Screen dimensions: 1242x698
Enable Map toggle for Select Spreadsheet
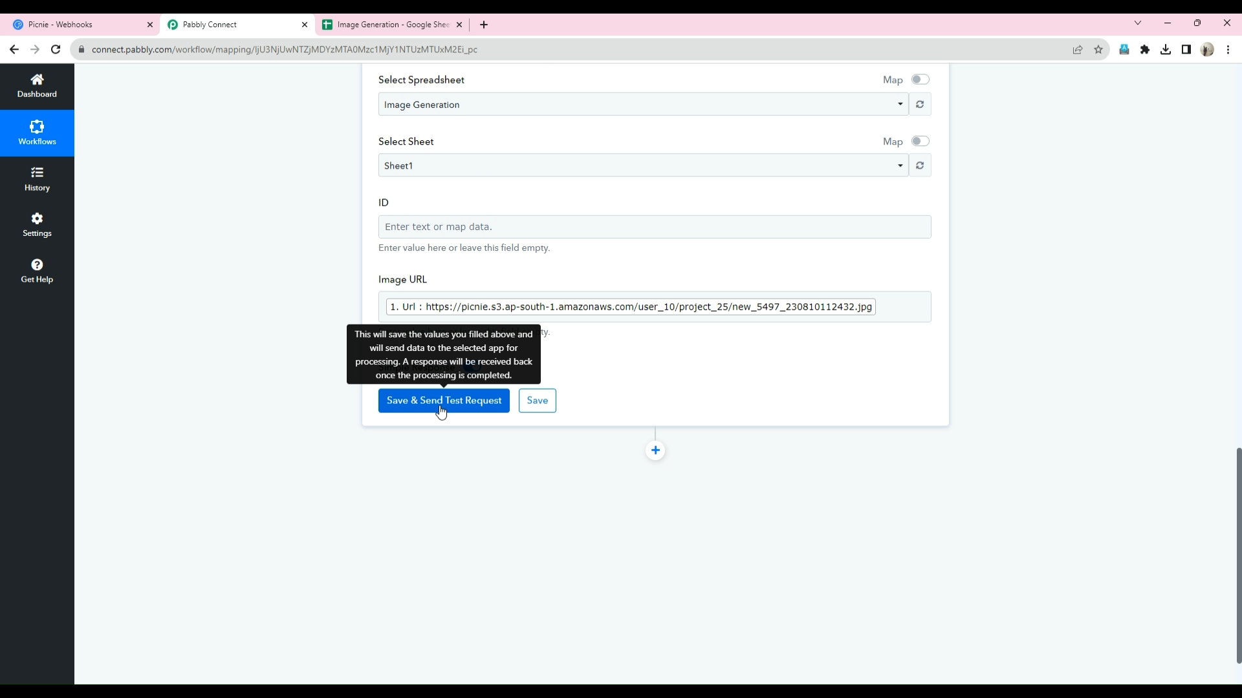point(920,79)
